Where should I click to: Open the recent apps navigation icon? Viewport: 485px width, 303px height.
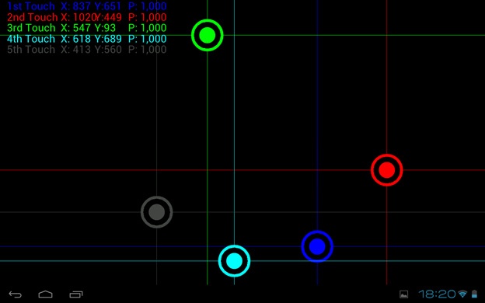(x=76, y=294)
